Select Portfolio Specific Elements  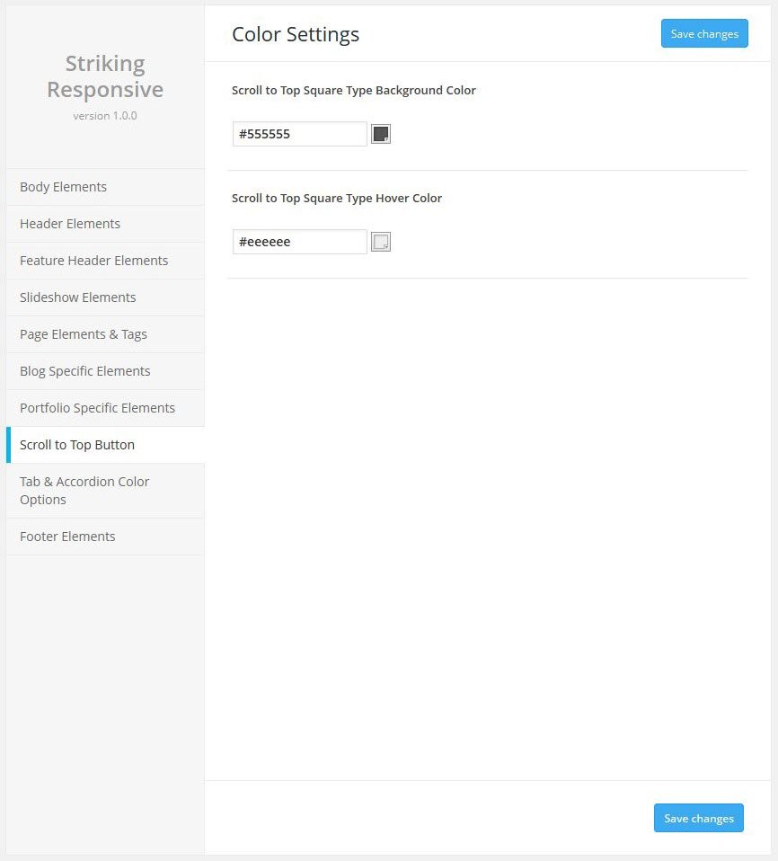(x=97, y=408)
